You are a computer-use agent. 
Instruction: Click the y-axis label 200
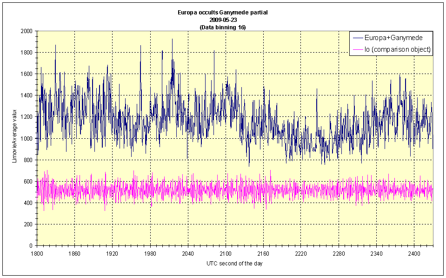[28, 224]
